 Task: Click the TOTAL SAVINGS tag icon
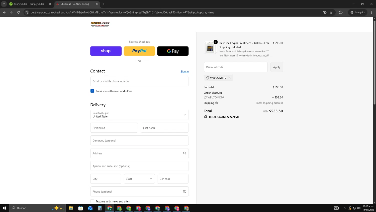pos(206,117)
